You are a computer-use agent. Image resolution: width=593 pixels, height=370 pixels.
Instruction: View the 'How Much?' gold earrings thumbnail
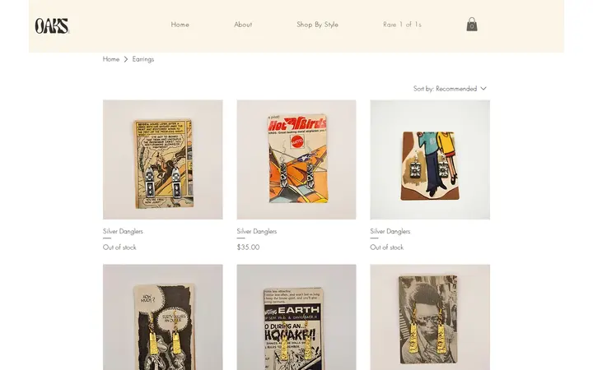coord(162,317)
